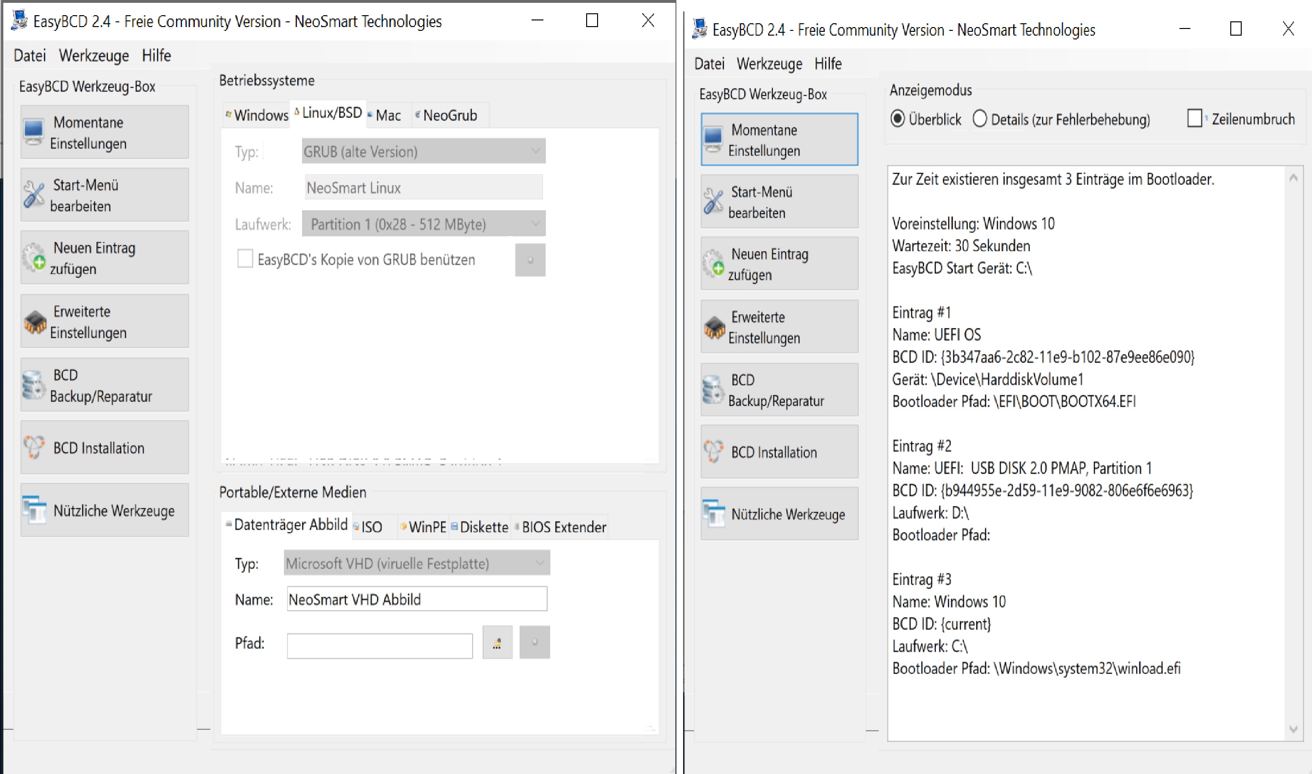Open Hilfe menu in right window
This screenshot has height=774, width=1312.
click(x=828, y=64)
